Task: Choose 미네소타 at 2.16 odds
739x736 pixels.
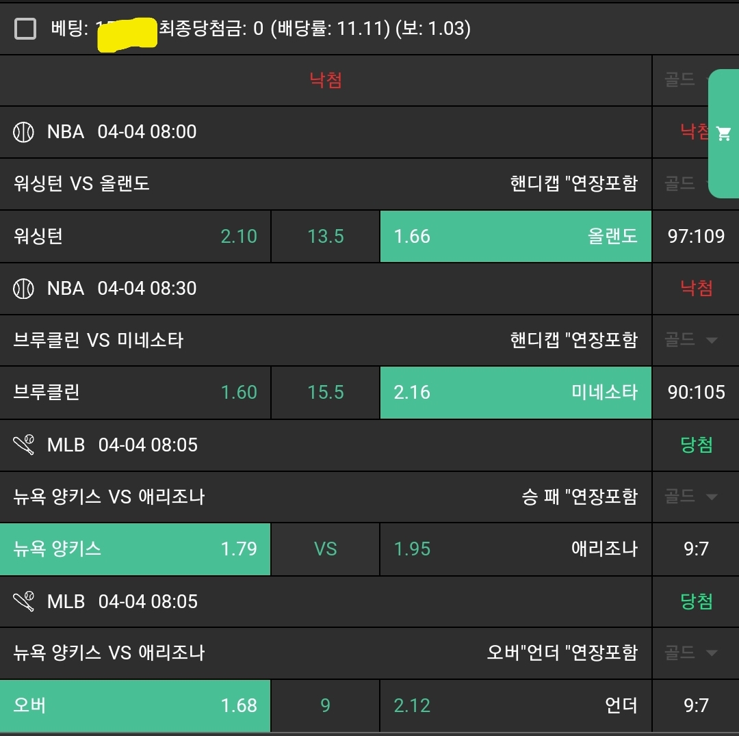Action: click(515, 393)
